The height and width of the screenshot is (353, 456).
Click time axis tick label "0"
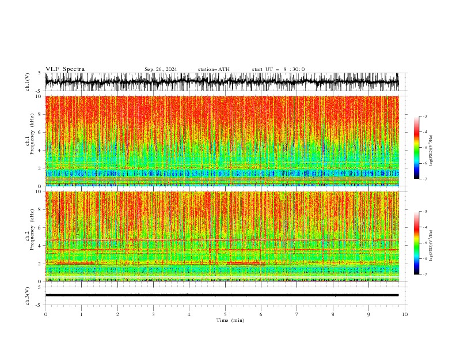coord(45,314)
